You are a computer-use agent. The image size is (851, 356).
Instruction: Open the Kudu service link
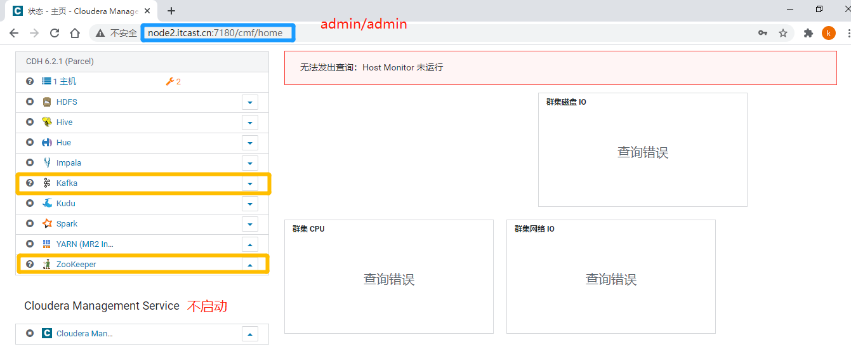tap(66, 204)
